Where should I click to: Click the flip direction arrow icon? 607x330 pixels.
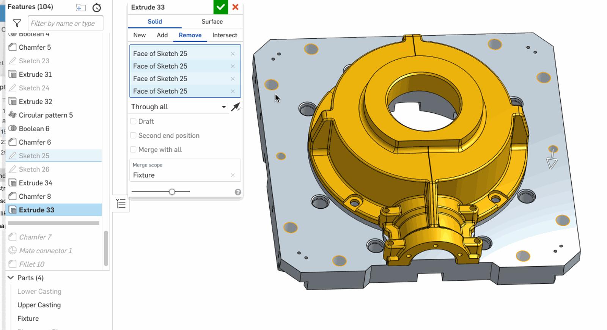pyautogui.click(x=236, y=107)
